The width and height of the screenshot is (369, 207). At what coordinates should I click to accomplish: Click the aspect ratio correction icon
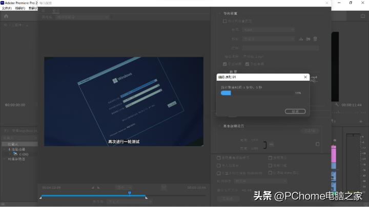(x=164, y=187)
